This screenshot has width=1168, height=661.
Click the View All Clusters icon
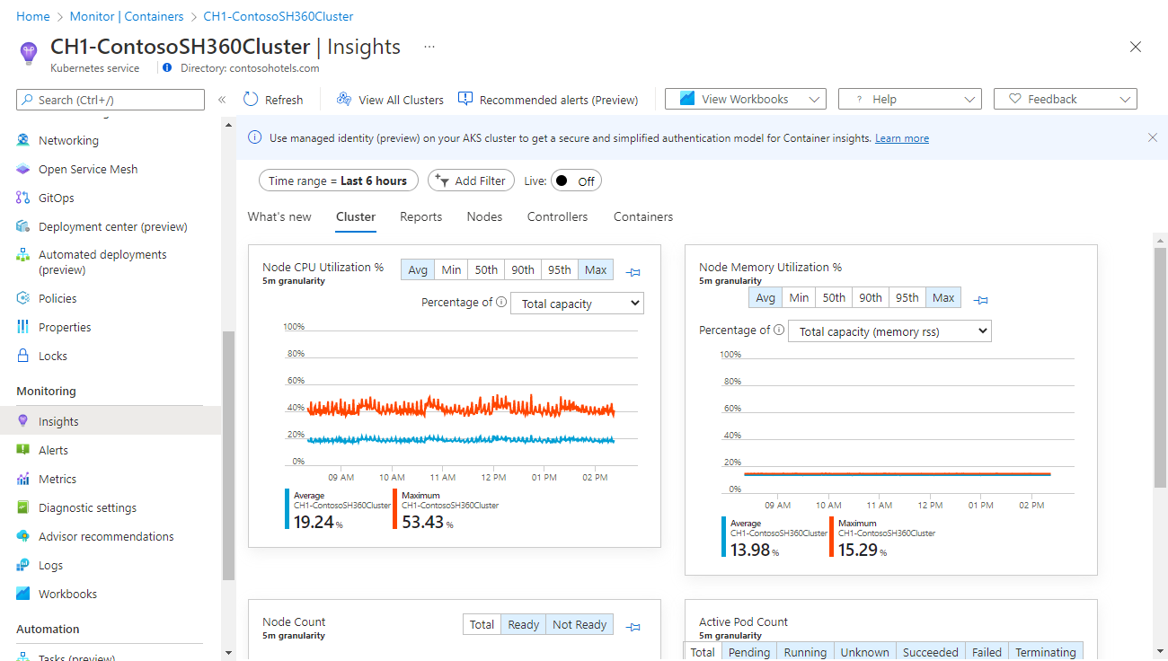pos(344,100)
